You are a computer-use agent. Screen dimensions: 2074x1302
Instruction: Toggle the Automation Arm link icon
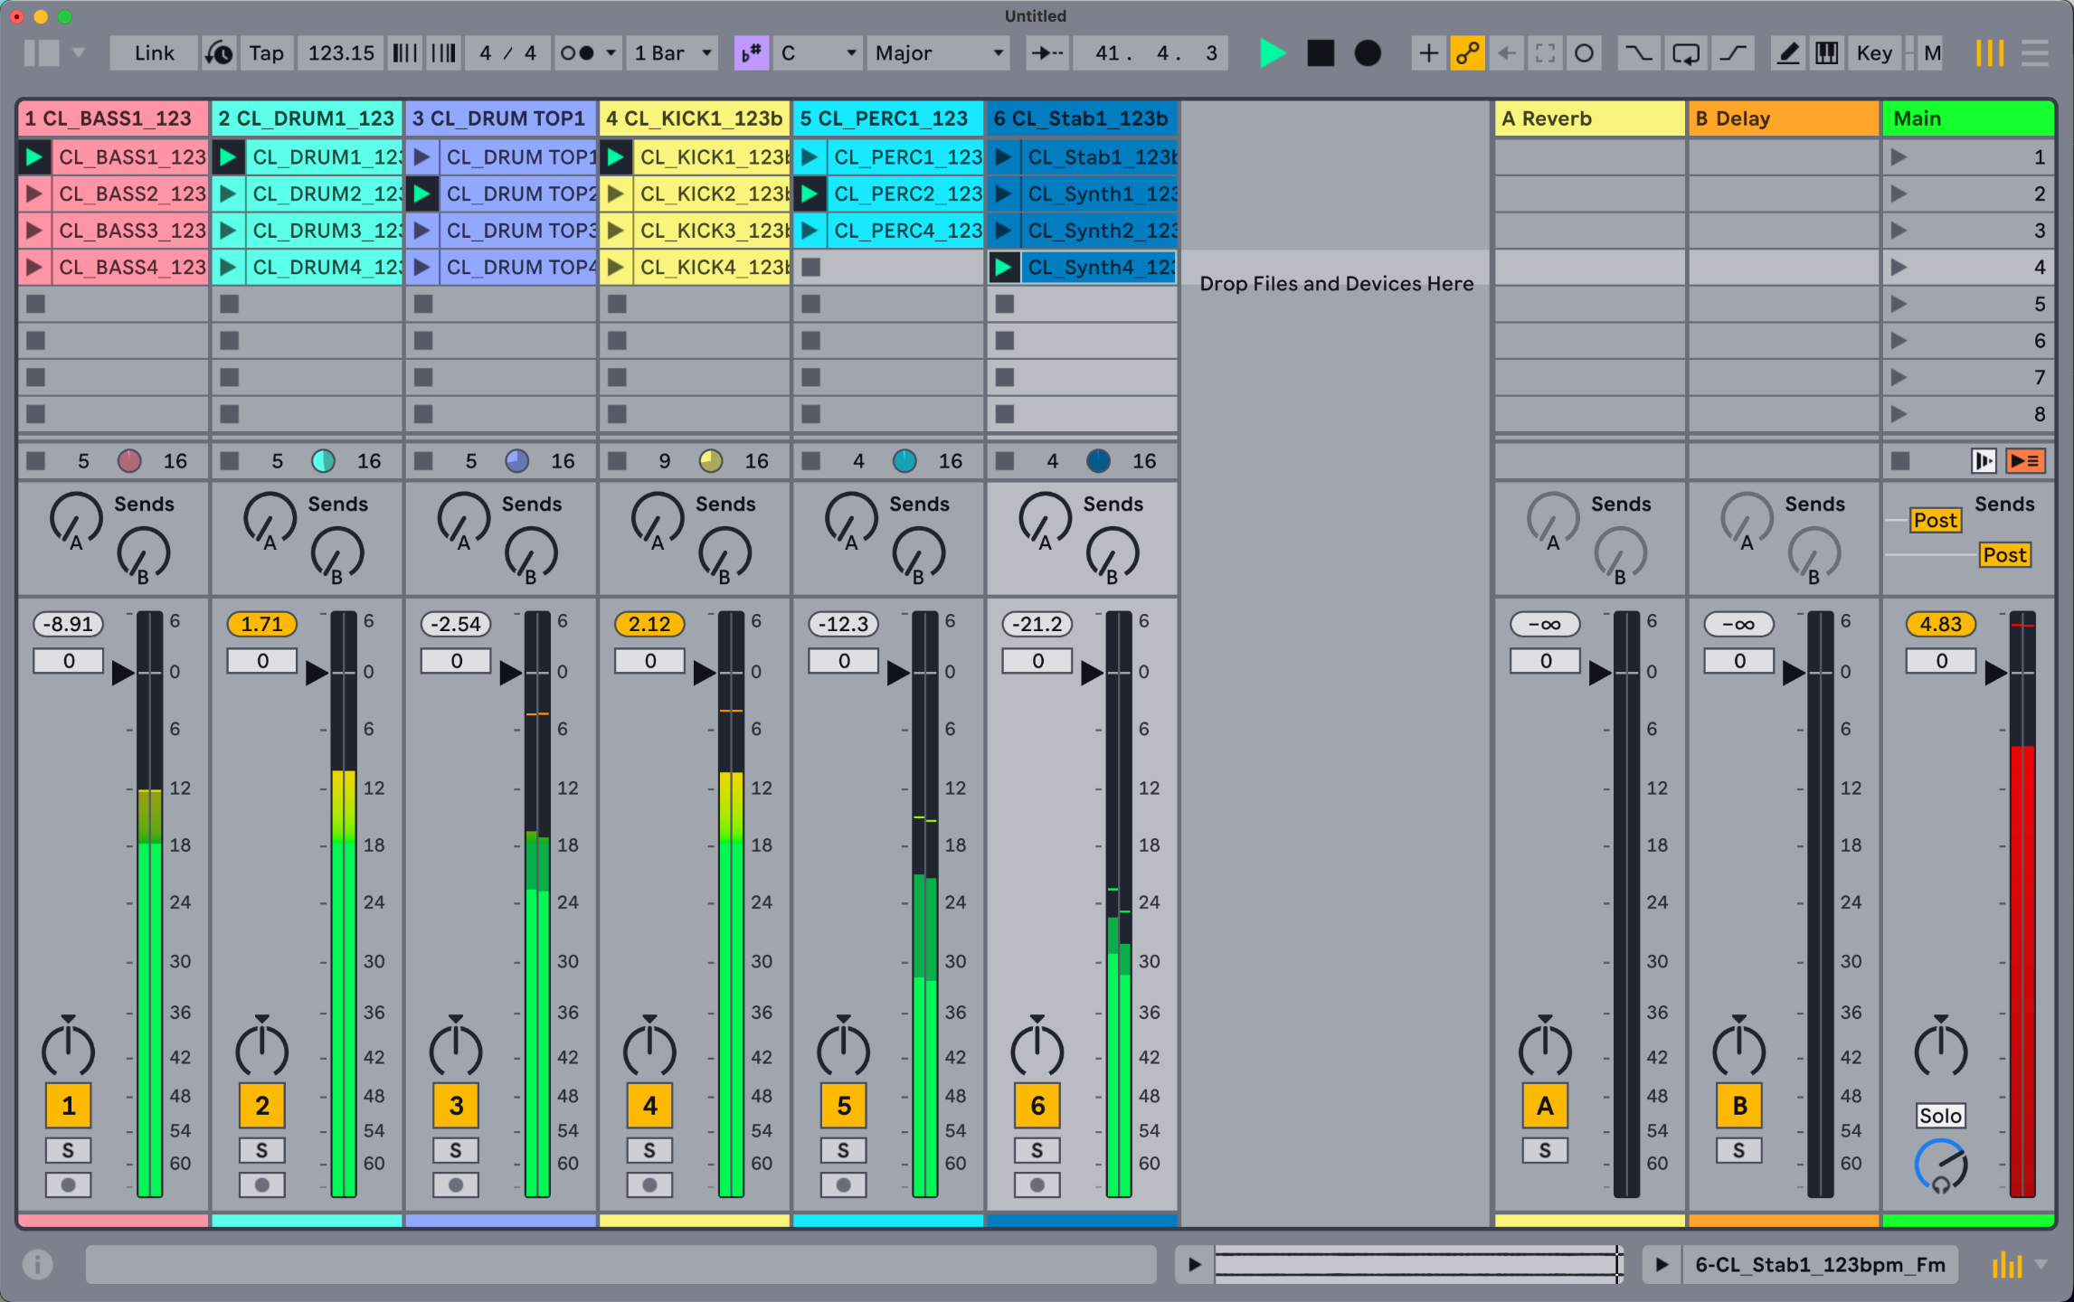1467,53
